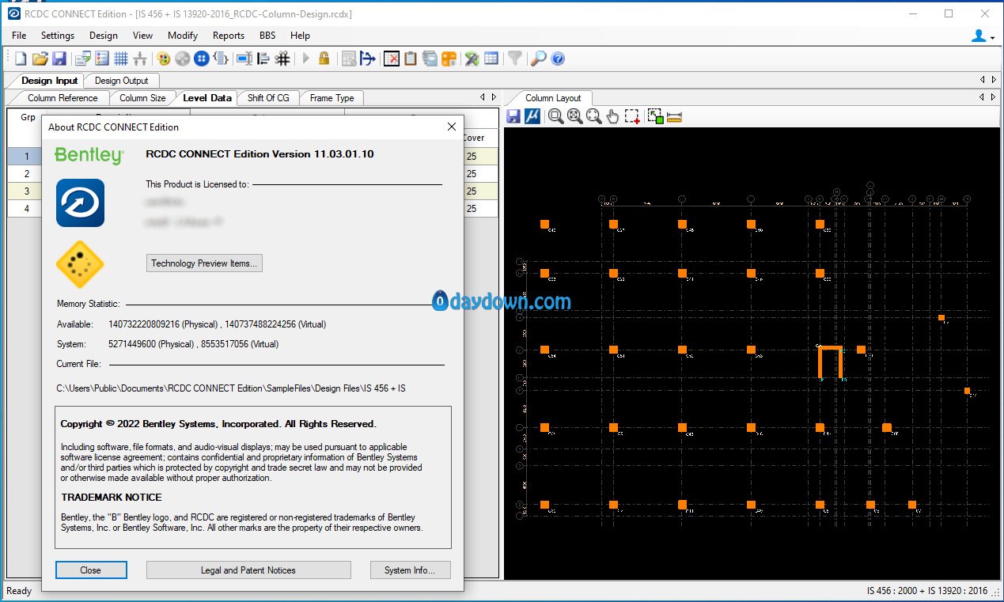Click Technology Preview Items... button
Image resolution: width=1004 pixels, height=602 pixels.
(204, 263)
